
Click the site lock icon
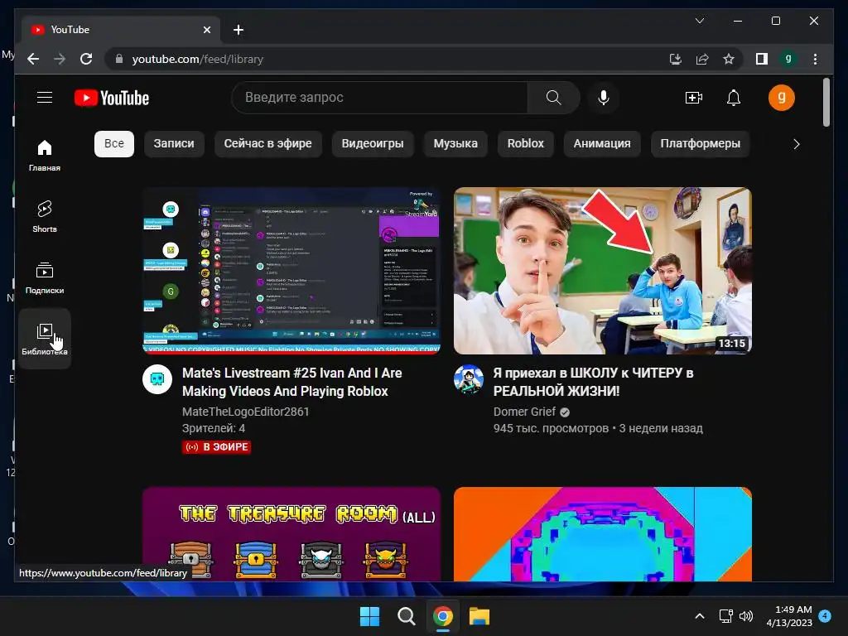tap(119, 59)
